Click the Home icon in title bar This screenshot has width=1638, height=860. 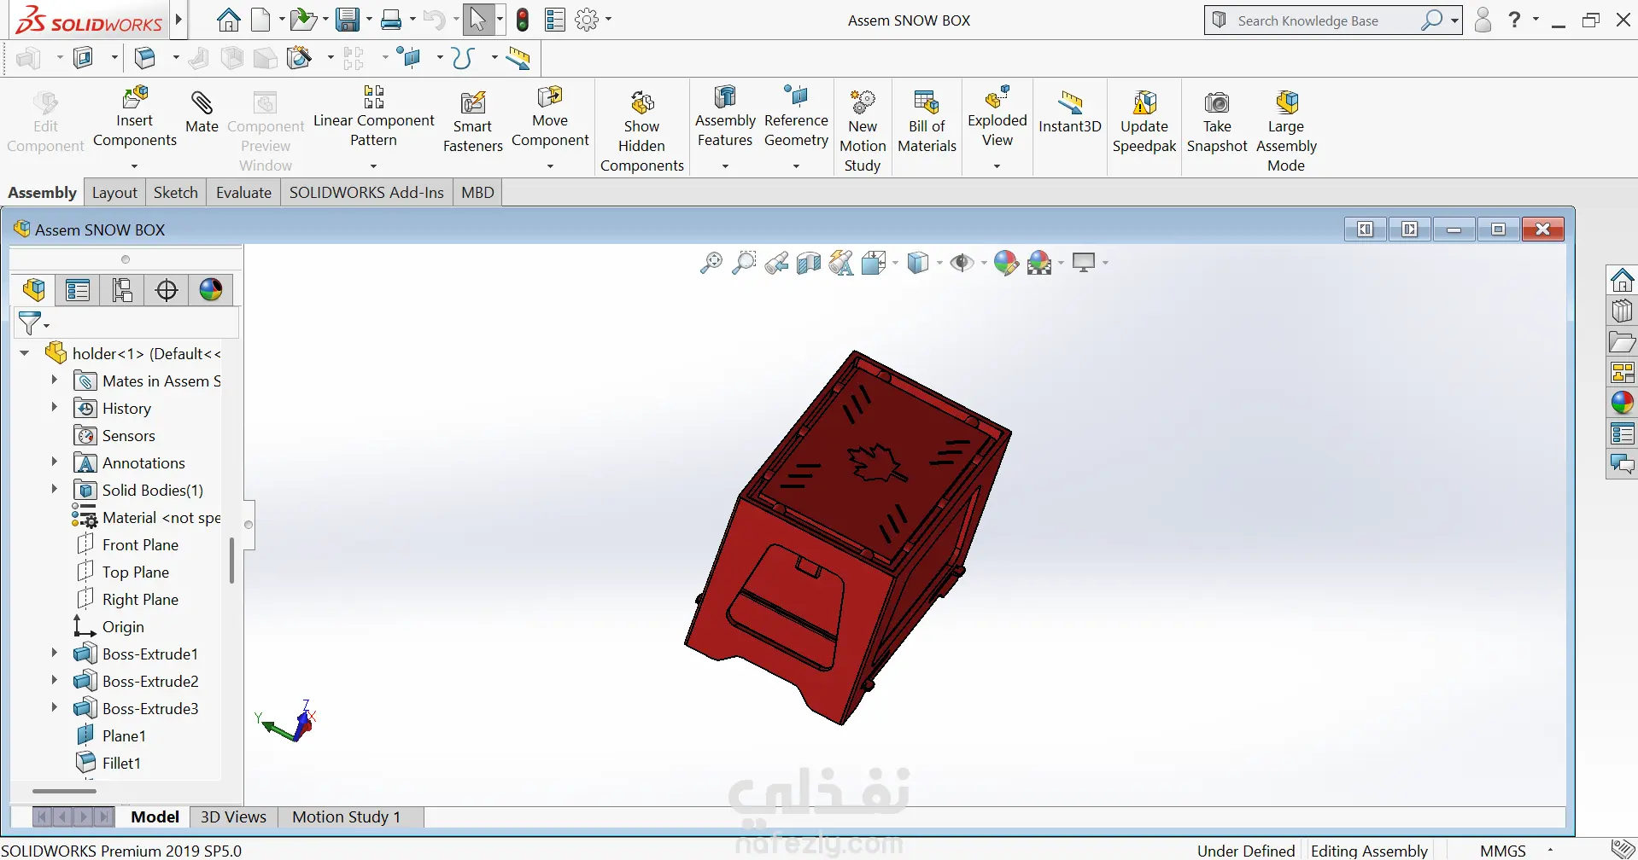click(228, 20)
